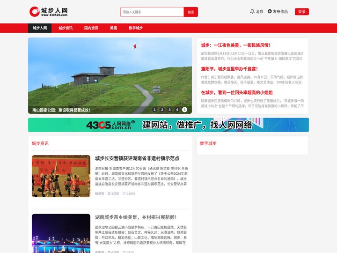Click the red 搜索 search button
Viewport: 337px width, 253px height.
click(x=191, y=12)
